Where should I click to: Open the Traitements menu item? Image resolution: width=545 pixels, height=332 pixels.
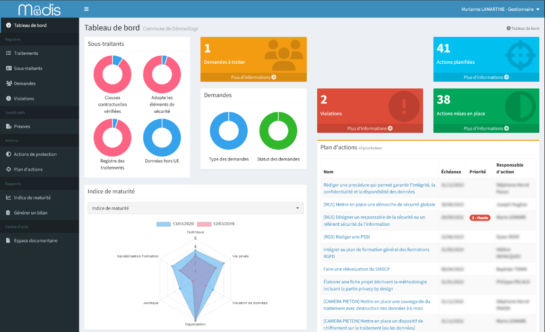click(x=39, y=53)
